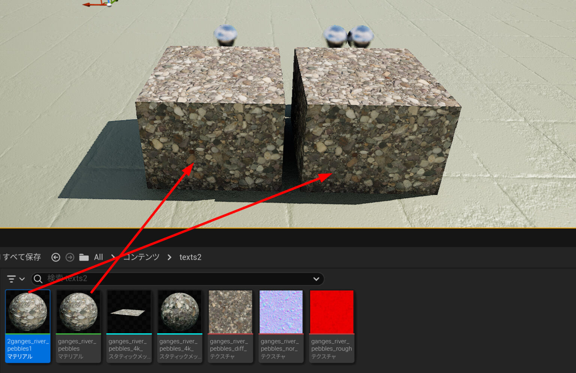Click the Back navigation arrow icon
576x373 pixels.
click(x=55, y=257)
